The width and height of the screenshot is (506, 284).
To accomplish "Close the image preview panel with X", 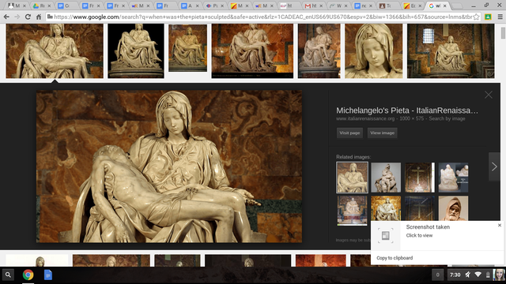I will pos(489,95).
